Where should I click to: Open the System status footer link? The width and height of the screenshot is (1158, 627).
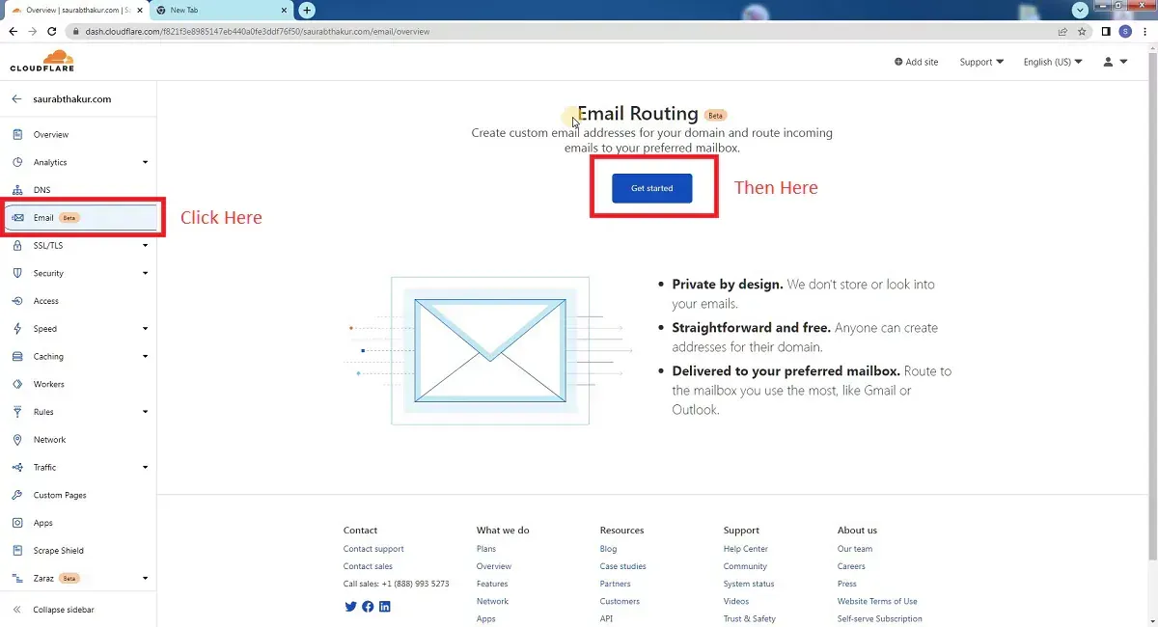click(749, 584)
